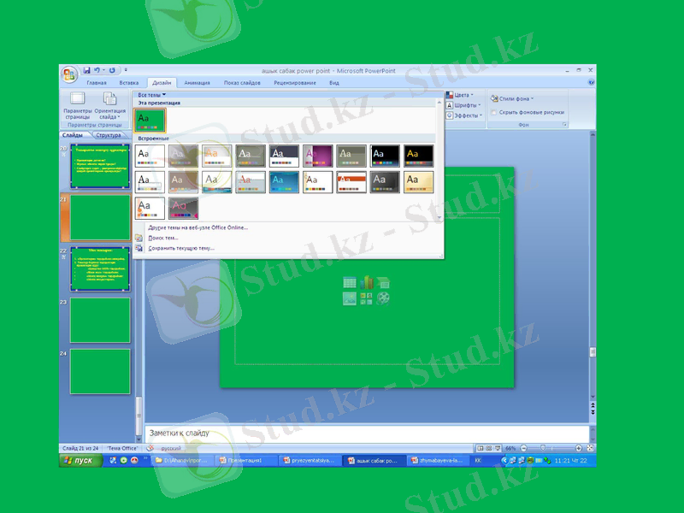Insert a table using the placeholder table icon

click(x=350, y=282)
